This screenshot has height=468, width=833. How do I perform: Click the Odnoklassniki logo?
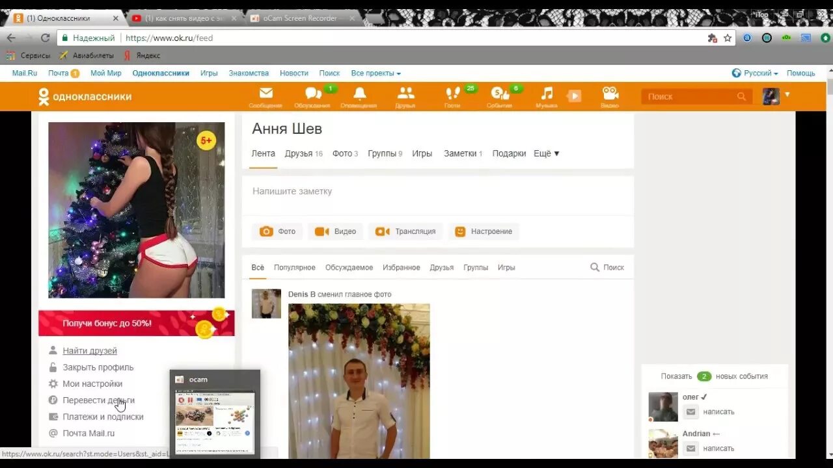click(85, 96)
